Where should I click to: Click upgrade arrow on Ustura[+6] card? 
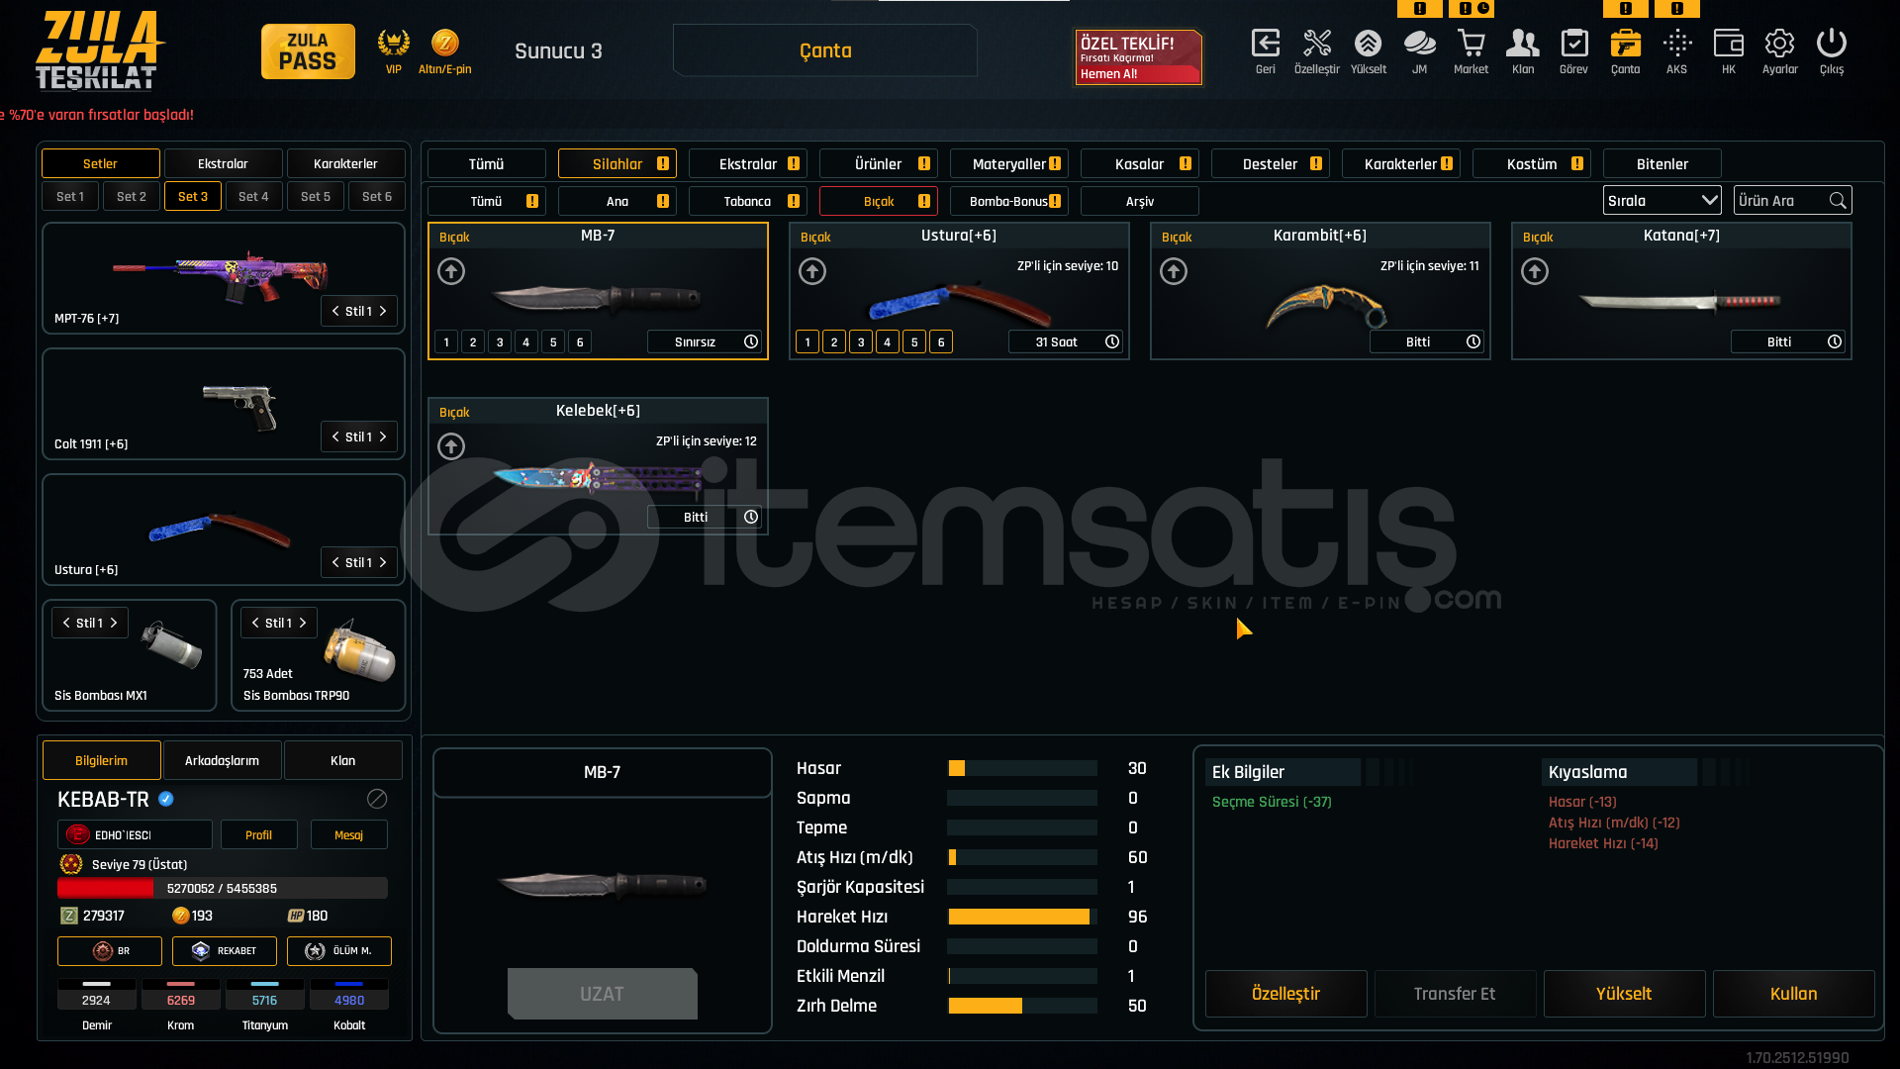pyautogui.click(x=812, y=271)
